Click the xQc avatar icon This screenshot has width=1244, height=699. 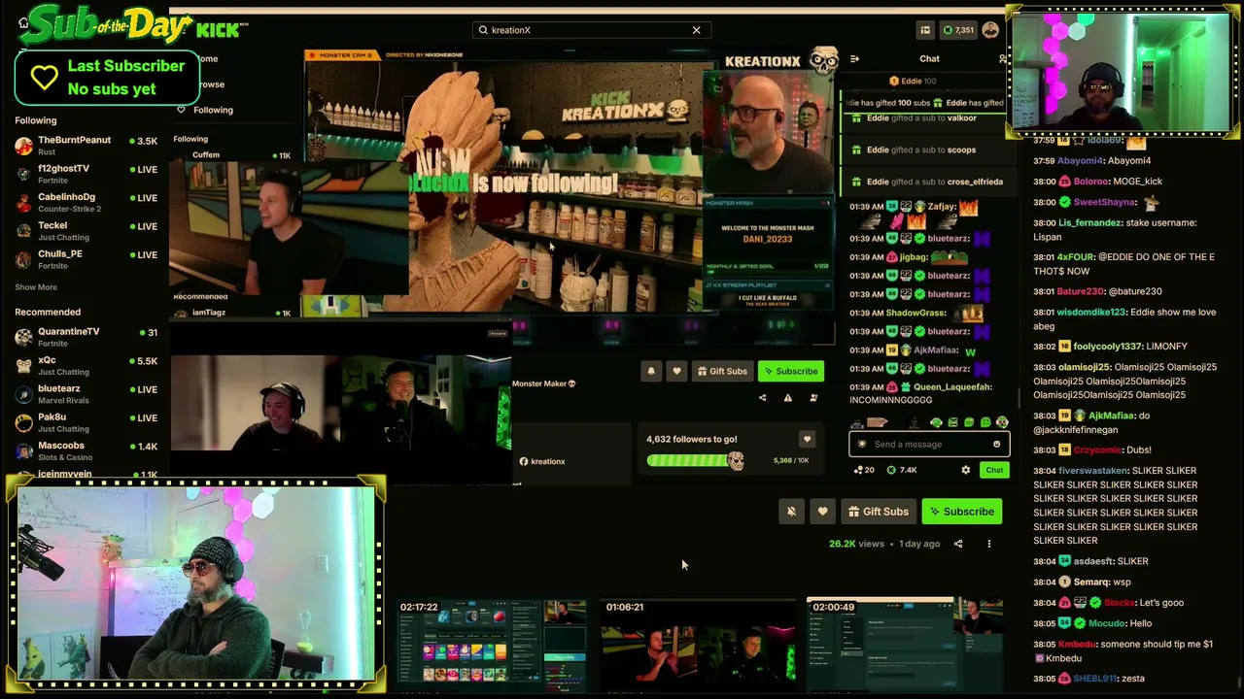pyautogui.click(x=23, y=366)
